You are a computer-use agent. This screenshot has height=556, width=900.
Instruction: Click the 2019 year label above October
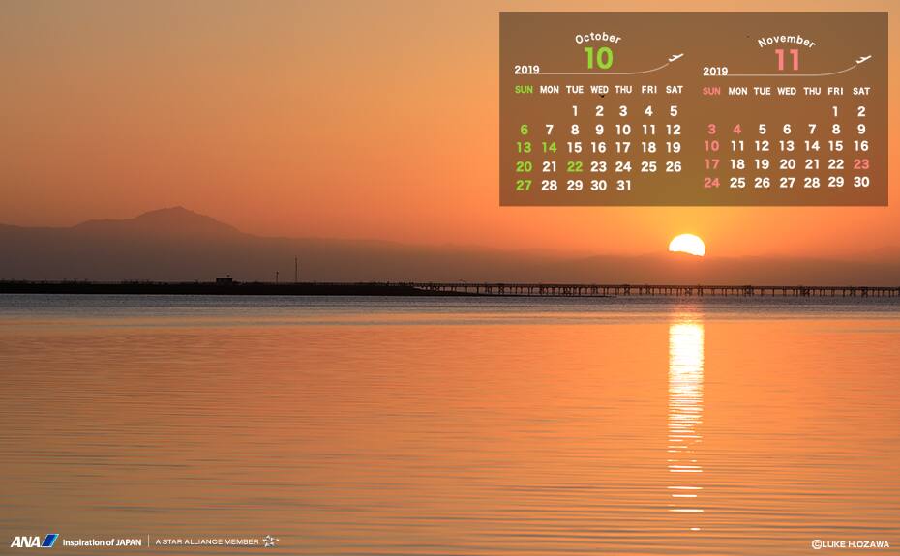[x=526, y=70]
